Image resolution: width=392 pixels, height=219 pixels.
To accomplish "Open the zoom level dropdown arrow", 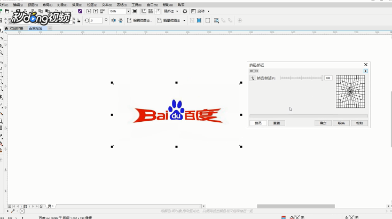I will click(x=128, y=11).
